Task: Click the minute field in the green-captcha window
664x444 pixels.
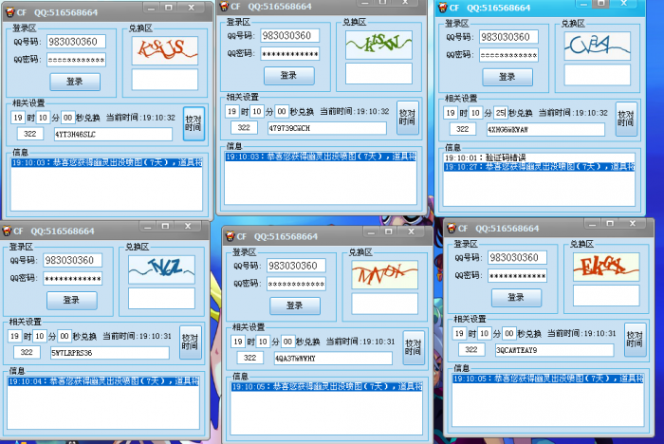Action: pos(257,111)
